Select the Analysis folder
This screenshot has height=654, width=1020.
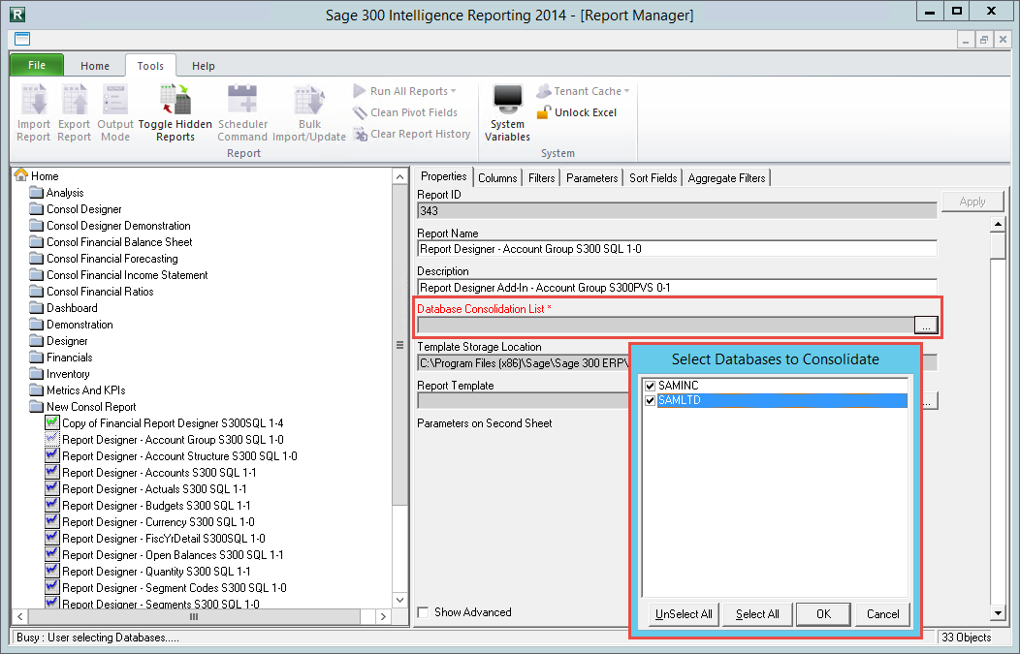pyautogui.click(x=56, y=193)
